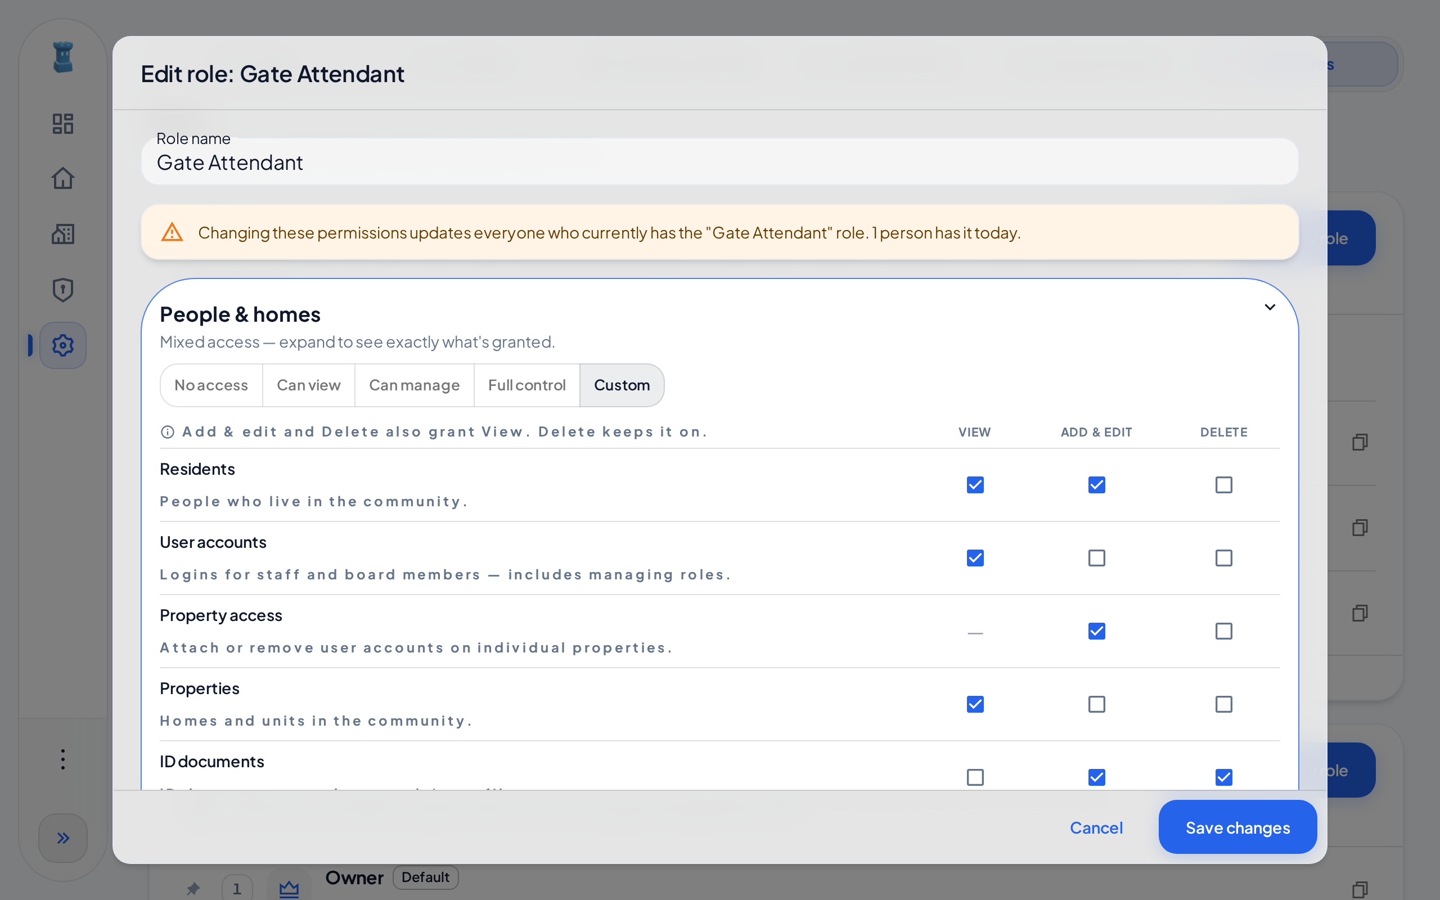Open the security shield icon in sidebar

tap(63, 290)
